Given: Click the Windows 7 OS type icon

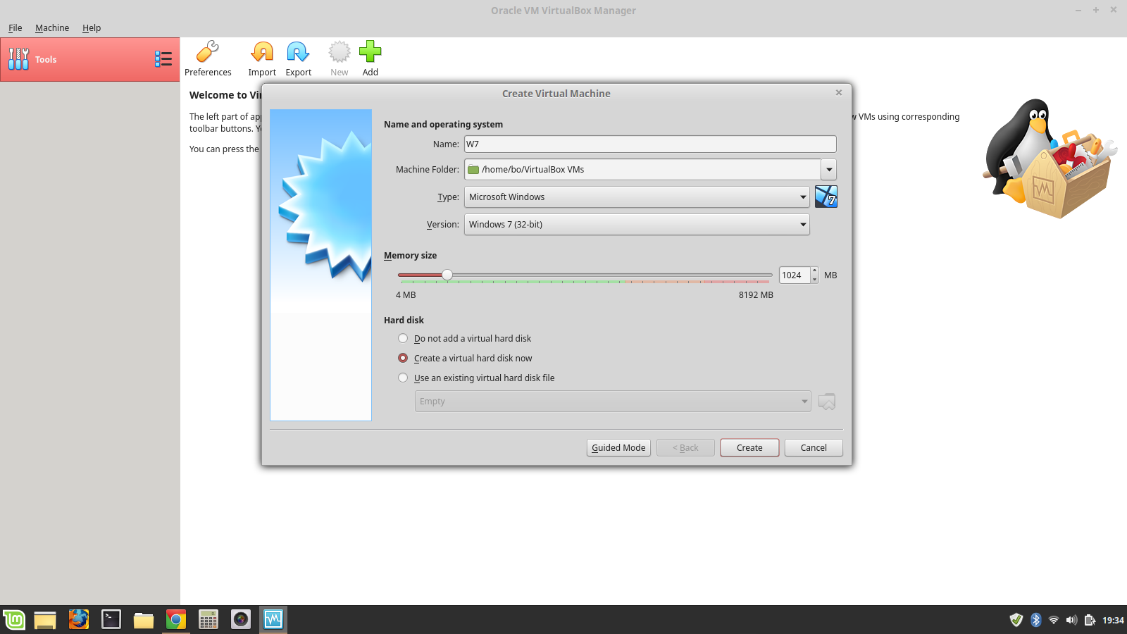Looking at the screenshot, I should 826,197.
